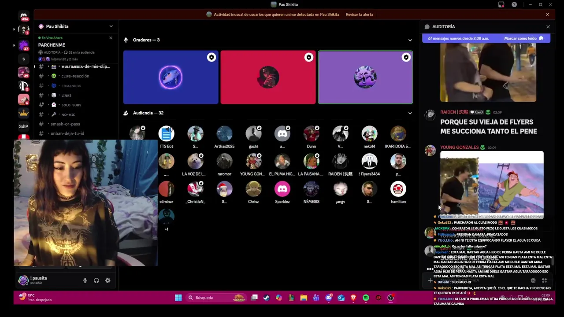Open the crown server icon
The width and height of the screenshot is (564, 317).
click(24, 113)
